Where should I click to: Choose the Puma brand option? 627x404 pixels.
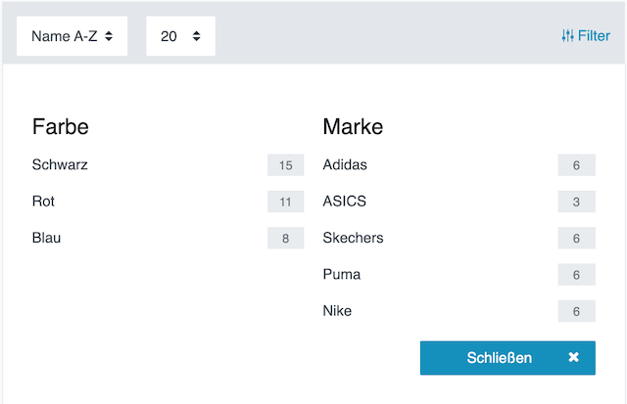341,275
